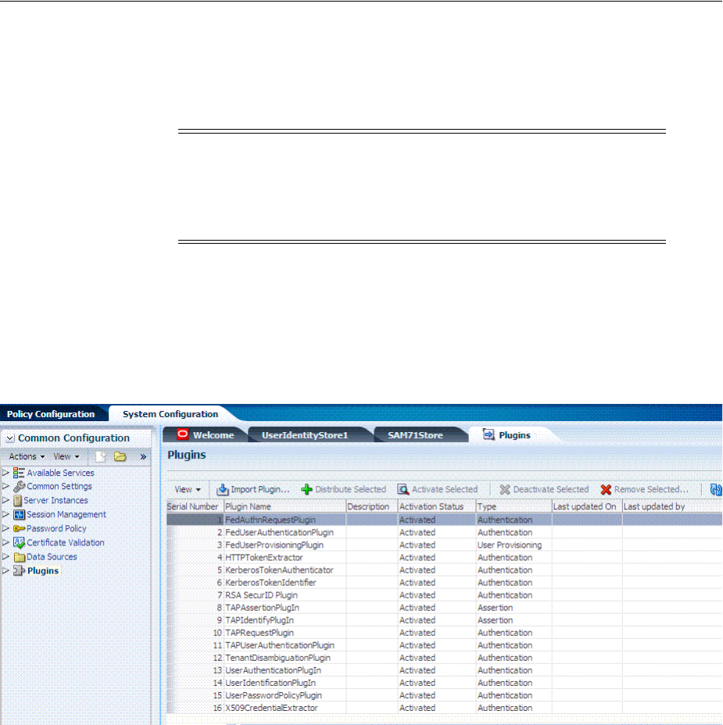Image resolution: width=723 pixels, height=725 pixels.
Task: Select the Plugins tab label
Action: tap(514, 435)
